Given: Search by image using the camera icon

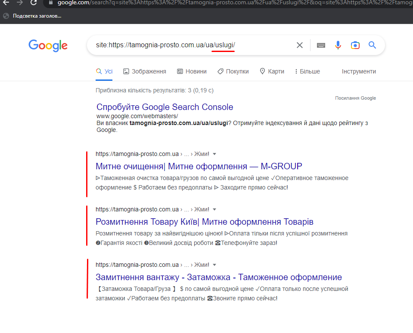Looking at the screenshot, I should pos(355,45).
